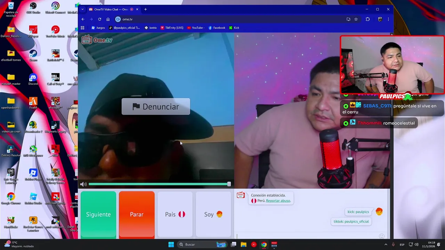Open the HandBrake desktop shortcut
The width and height of the screenshot is (445, 250).
11,223
